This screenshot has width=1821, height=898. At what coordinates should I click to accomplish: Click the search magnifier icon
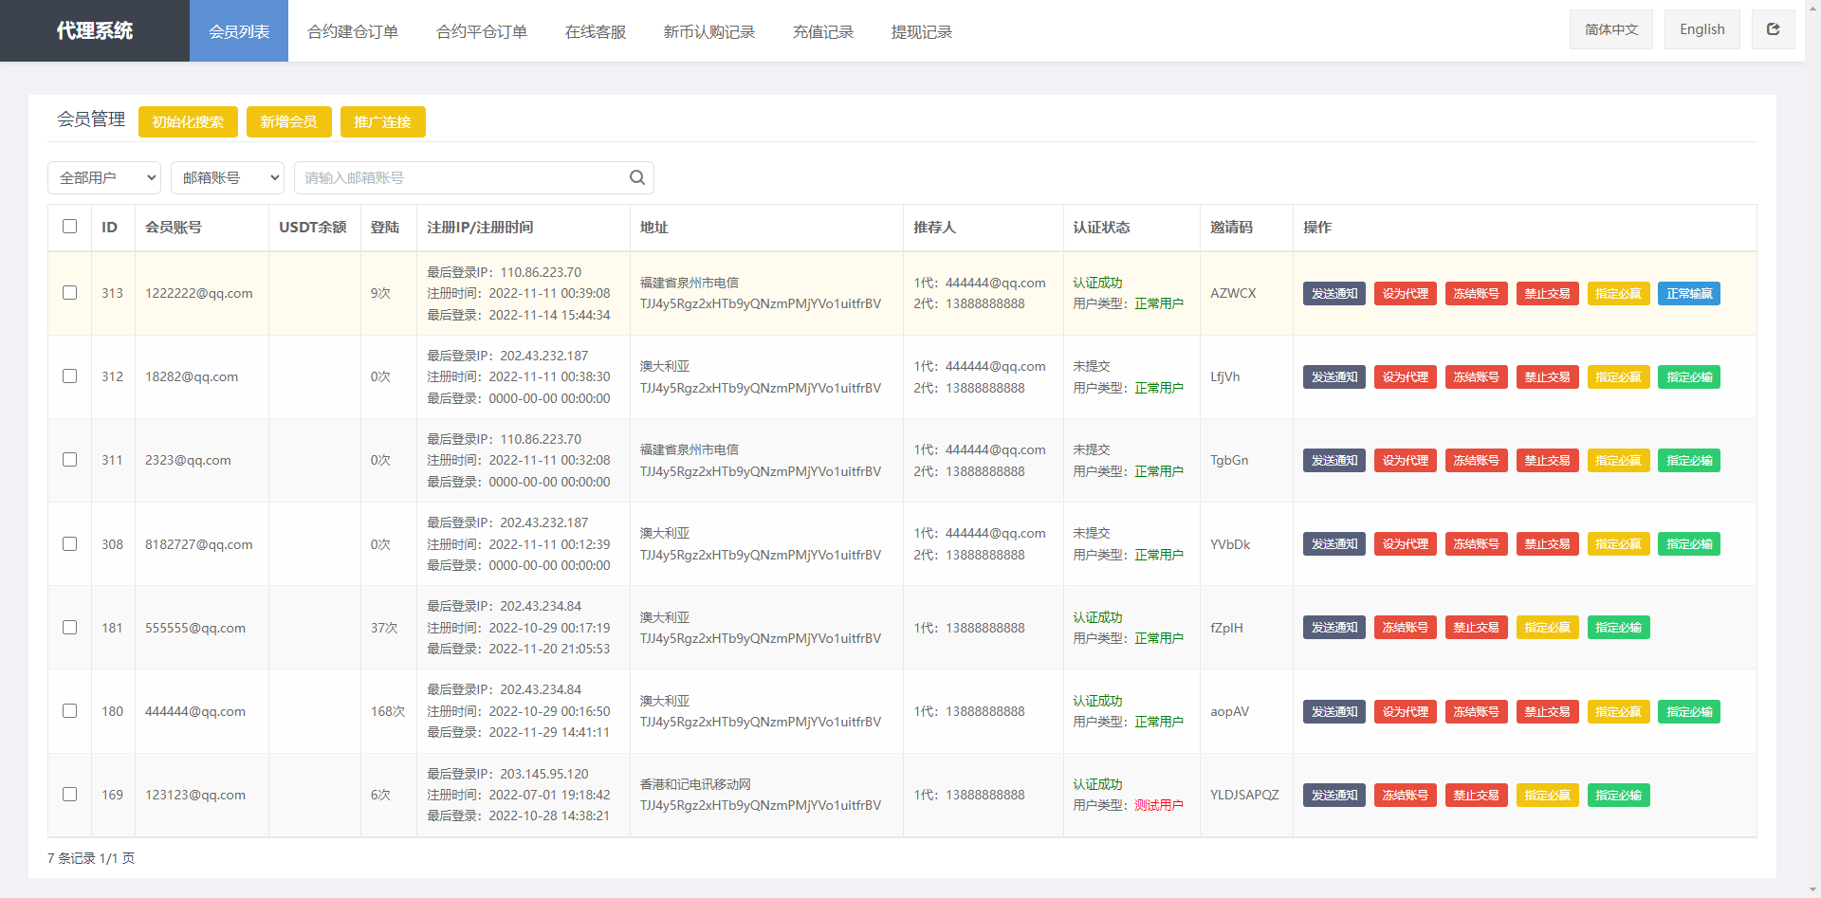[x=637, y=177]
